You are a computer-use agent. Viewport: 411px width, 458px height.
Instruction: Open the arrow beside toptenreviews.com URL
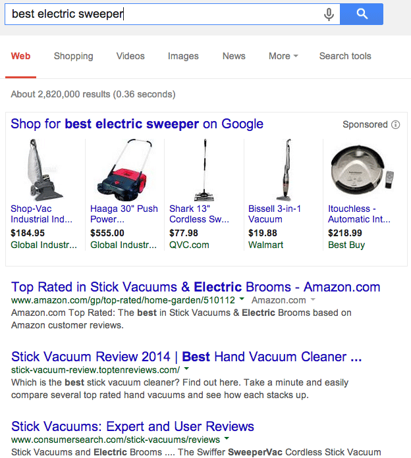pyautogui.click(x=186, y=369)
